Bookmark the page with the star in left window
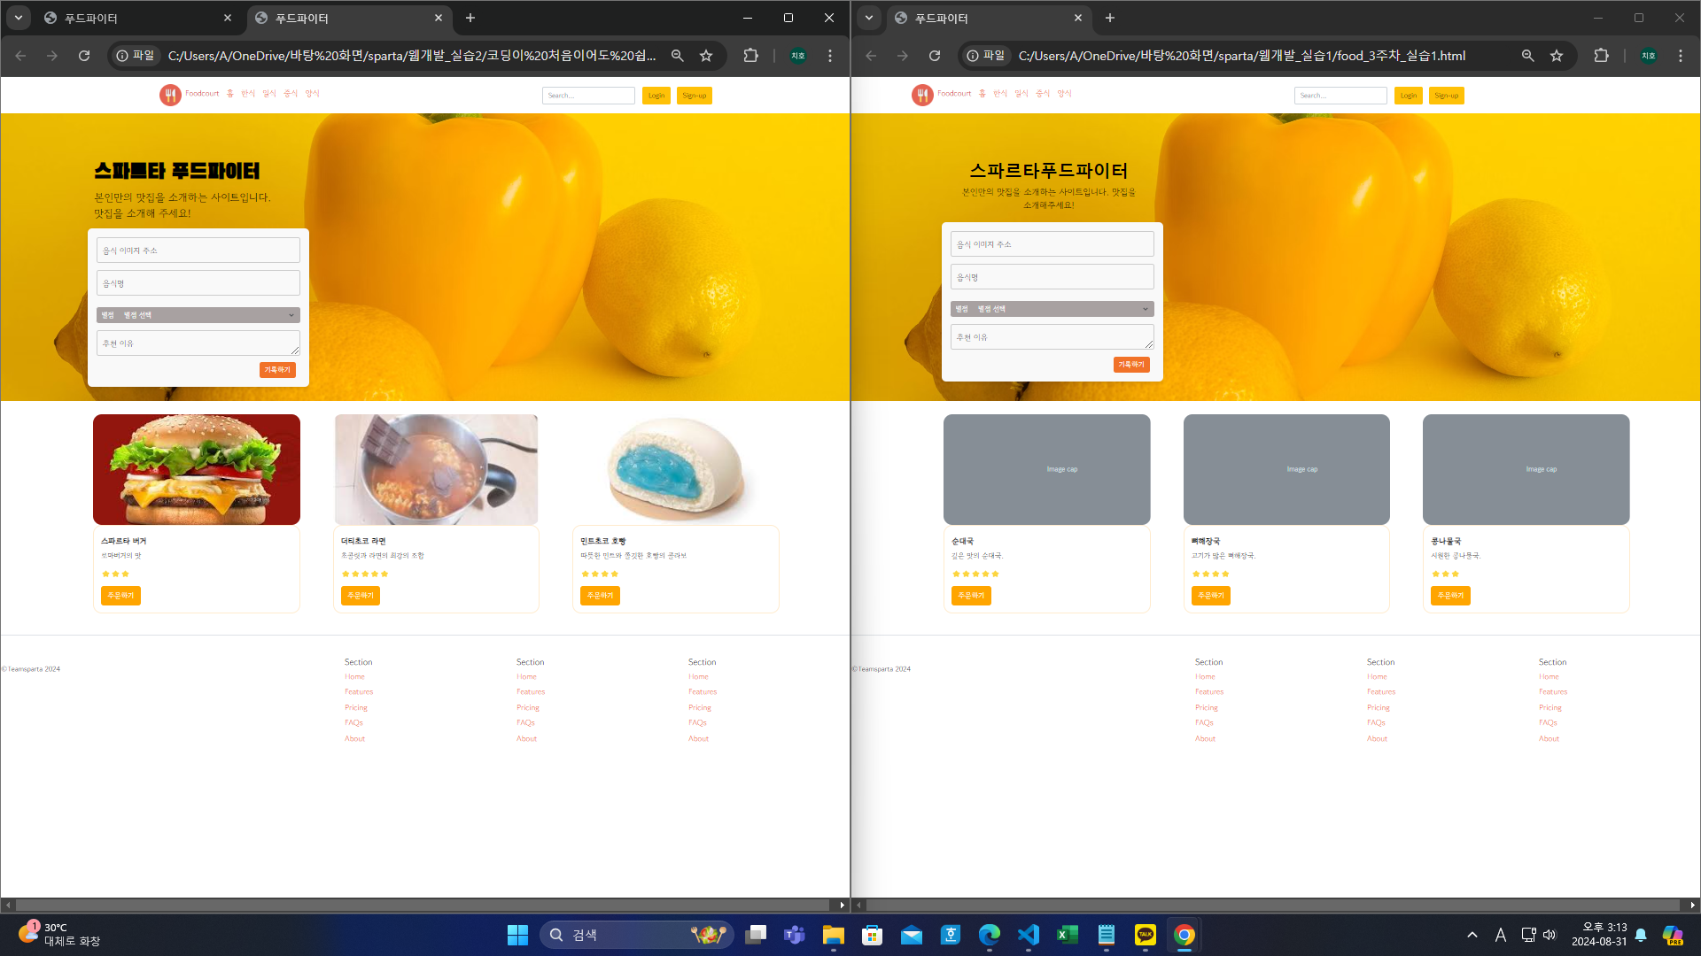This screenshot has width=1701, height=956. point(706,56)
